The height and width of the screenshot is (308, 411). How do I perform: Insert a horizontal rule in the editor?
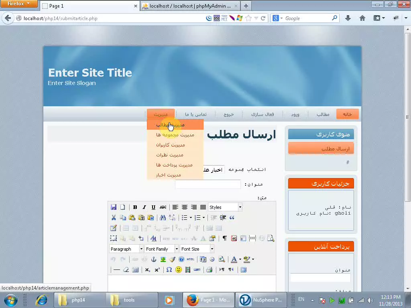pyautogui.click(x=116, y=269)
